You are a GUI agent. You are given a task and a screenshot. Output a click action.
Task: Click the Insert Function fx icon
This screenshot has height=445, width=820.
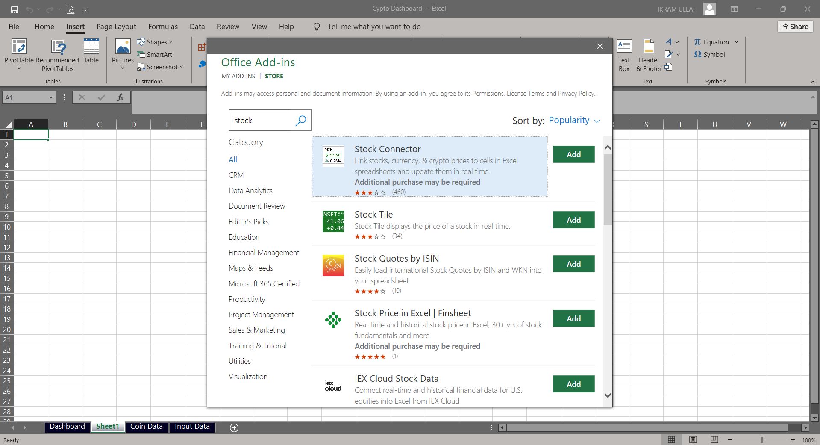[x=121, y=97]
